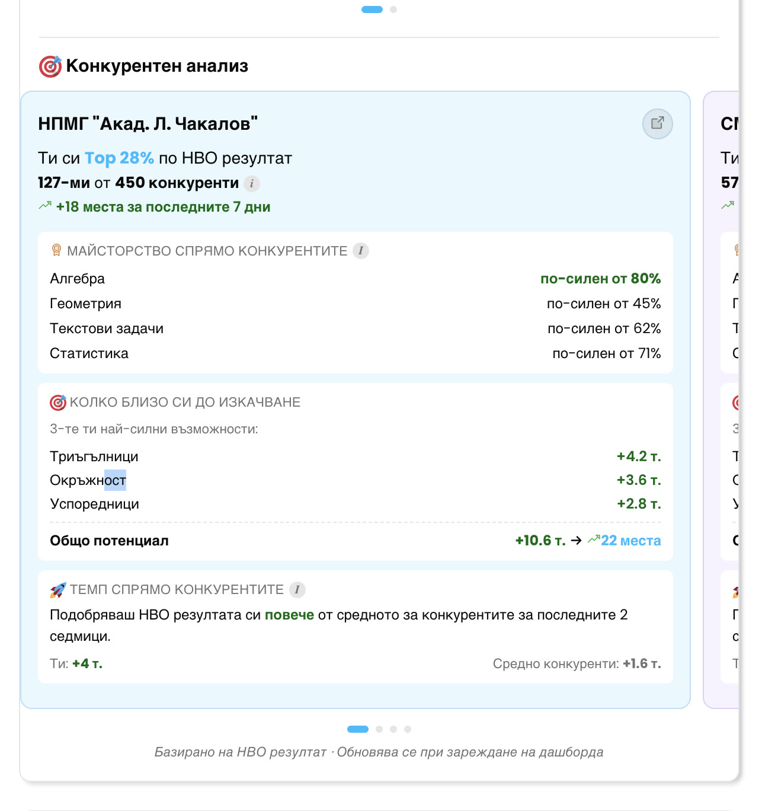
Task: Select Окръжност opportunity row
Action: pos(356,480)
